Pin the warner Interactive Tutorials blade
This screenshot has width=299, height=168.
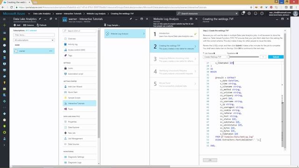[131, 19]
